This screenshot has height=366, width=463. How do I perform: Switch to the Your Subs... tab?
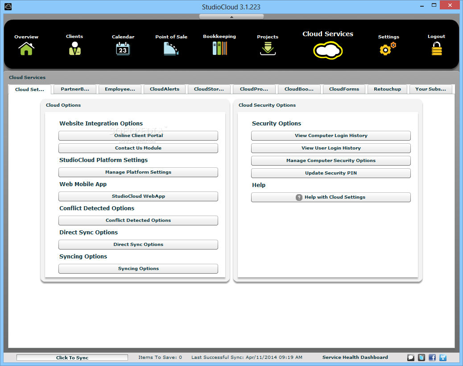431,89
